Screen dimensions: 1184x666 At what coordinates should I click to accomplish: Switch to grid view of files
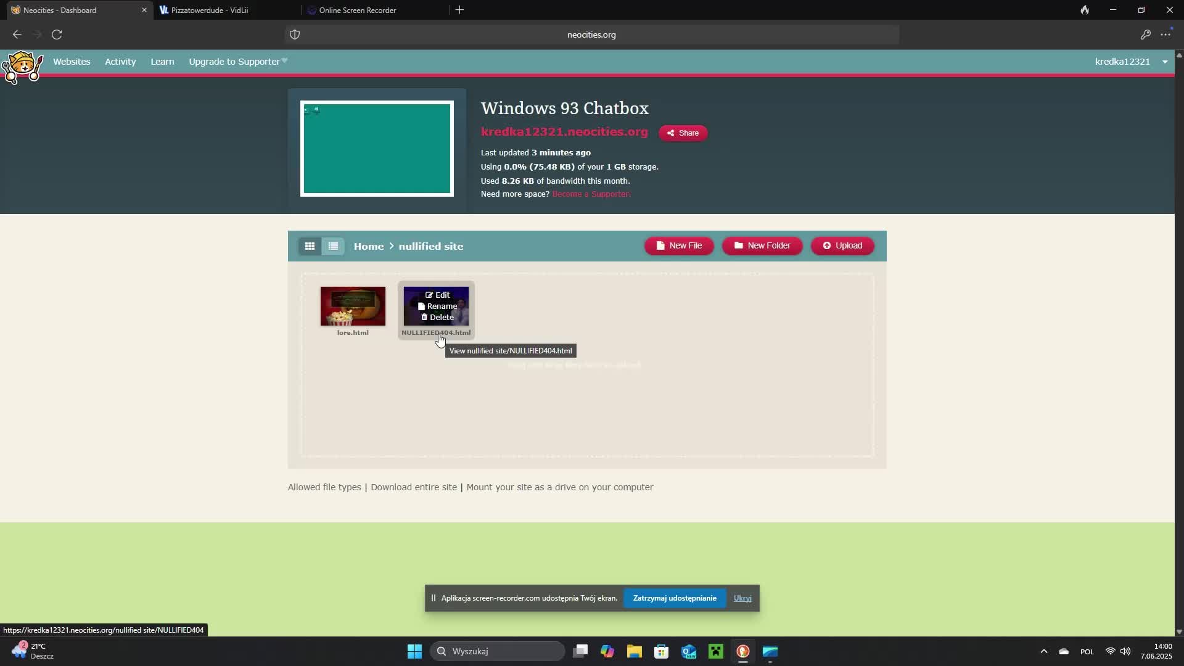point(310,246)
